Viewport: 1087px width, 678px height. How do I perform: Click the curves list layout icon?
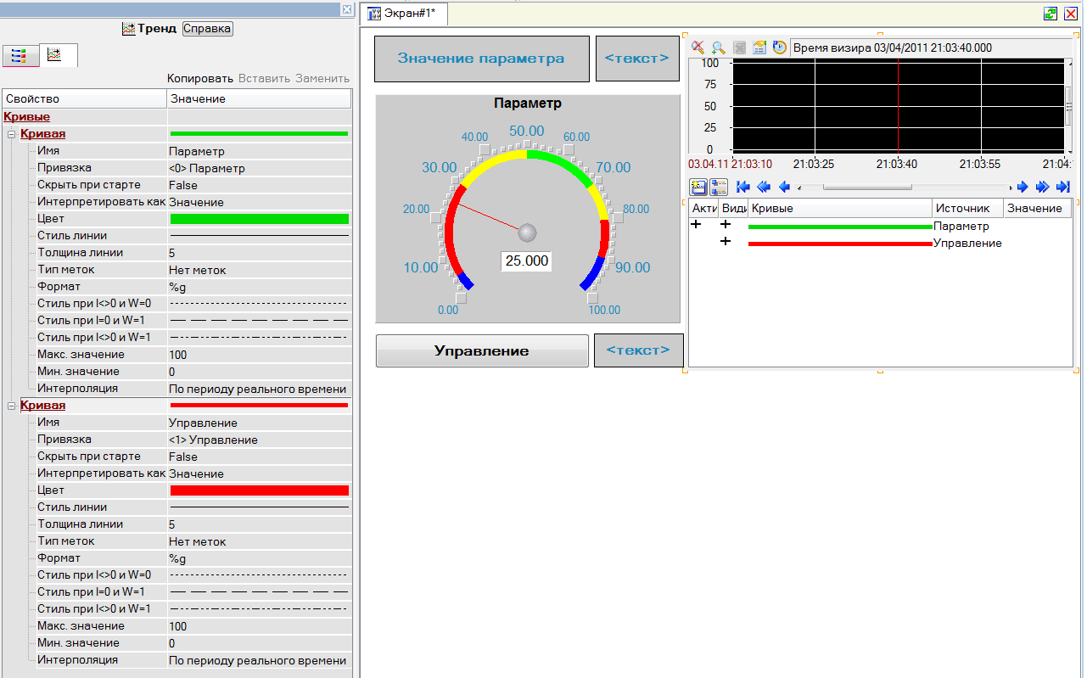pos(719,187)
